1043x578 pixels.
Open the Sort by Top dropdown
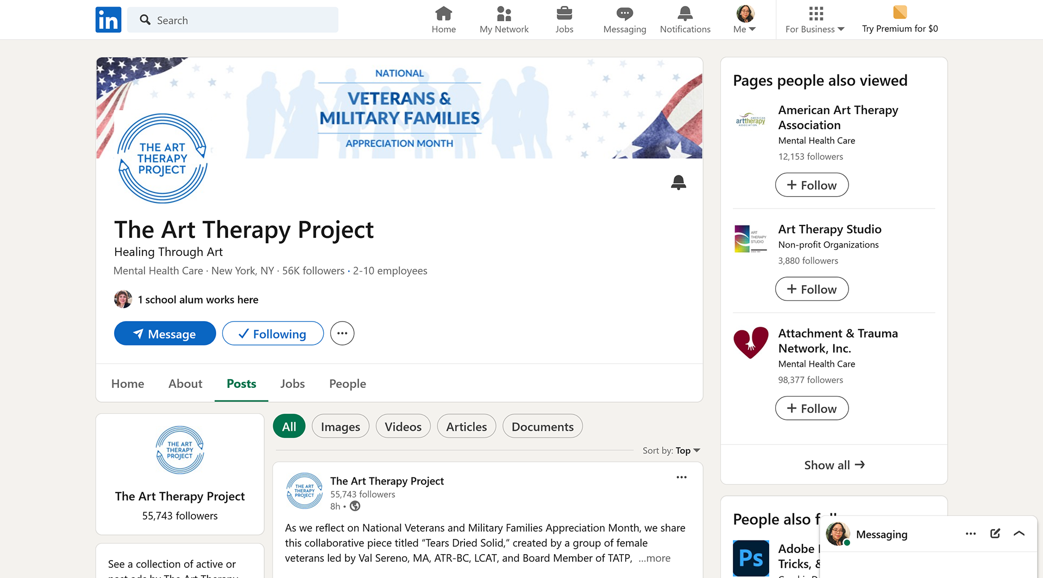[671, 450]
